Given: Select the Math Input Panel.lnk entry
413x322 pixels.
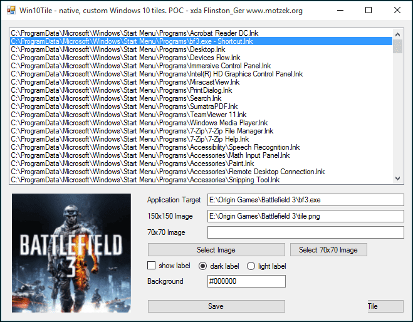Looking at the screenshot, I should click(201, 155).
